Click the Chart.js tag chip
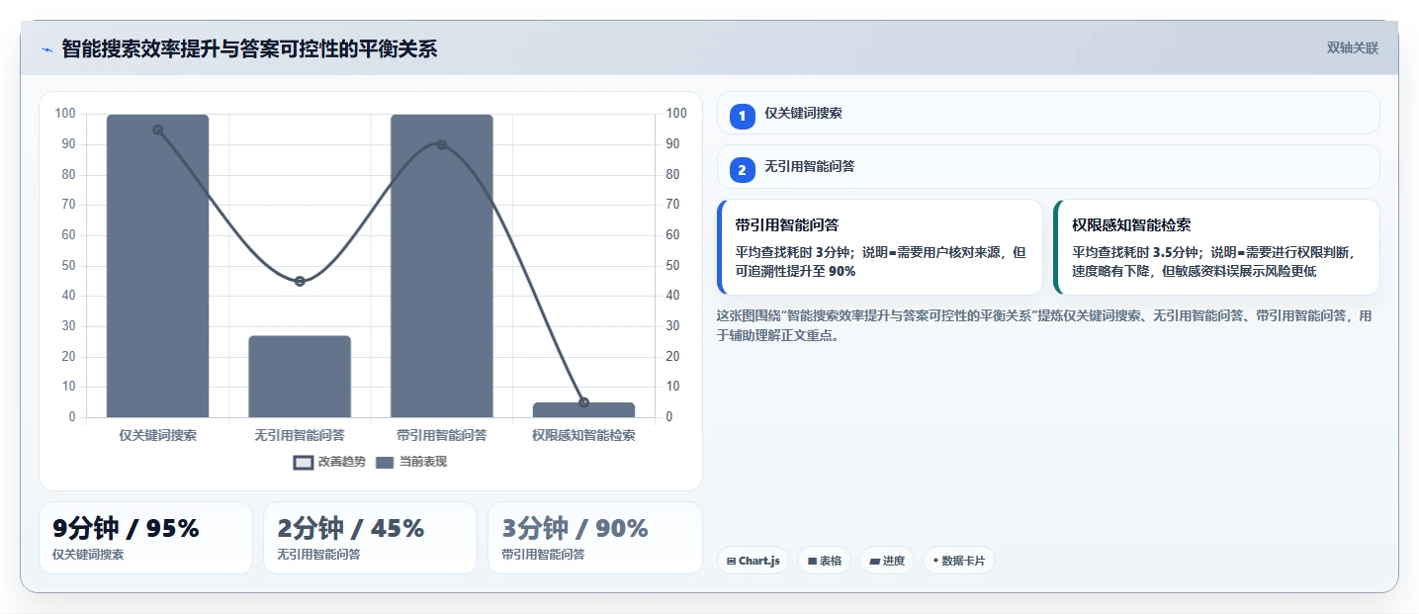Viewport: 1419px width, 614px height. (754, 561)
